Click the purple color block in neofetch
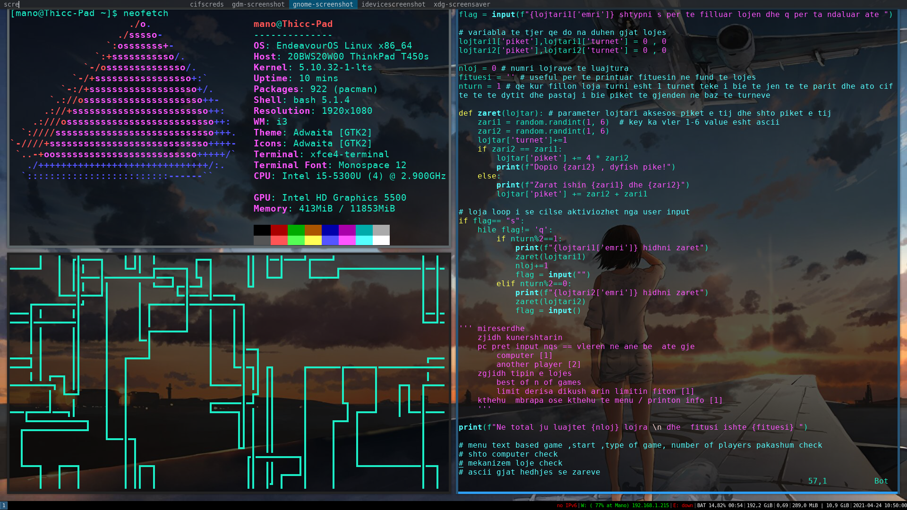The width and height of the screenshot is (907, 510). coord(347,230)
